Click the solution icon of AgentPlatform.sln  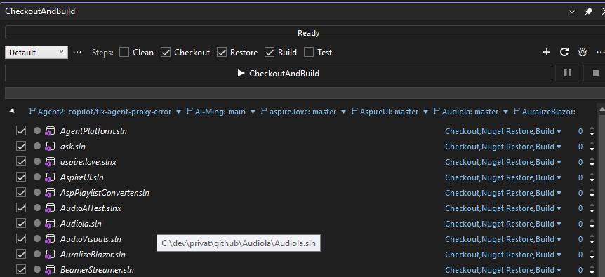click(50, 131)
